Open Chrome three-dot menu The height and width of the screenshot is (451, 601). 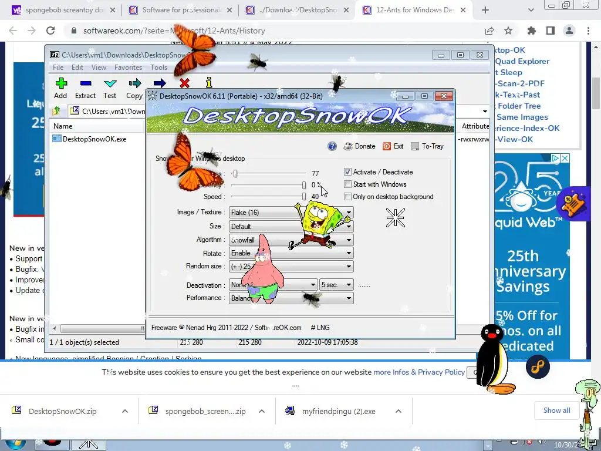[x=588, y=31]
